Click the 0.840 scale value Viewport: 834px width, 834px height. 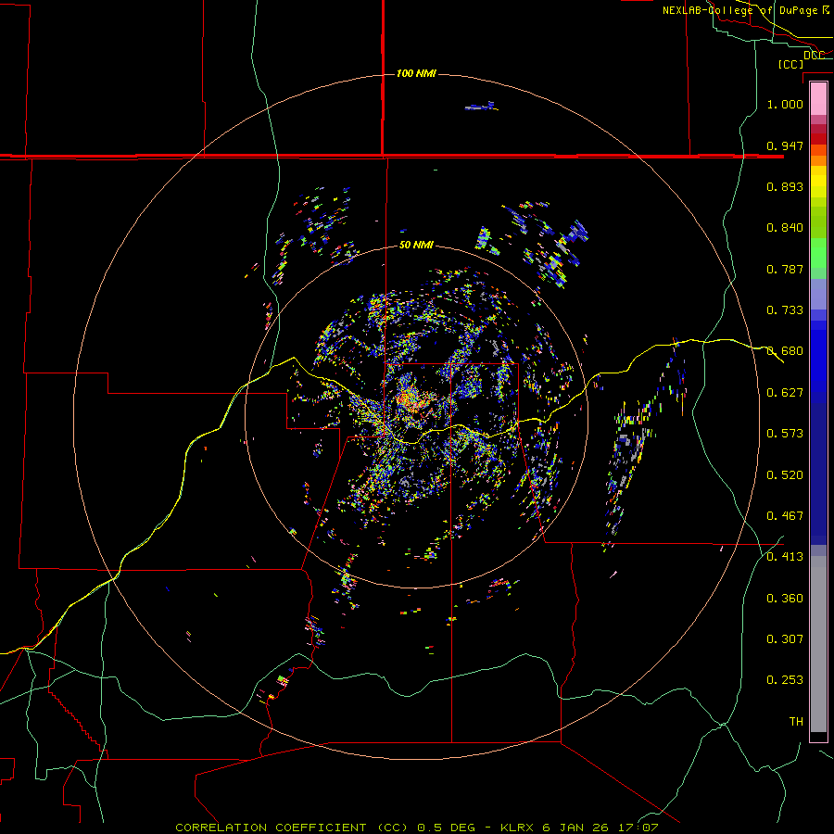coord(785,228)
